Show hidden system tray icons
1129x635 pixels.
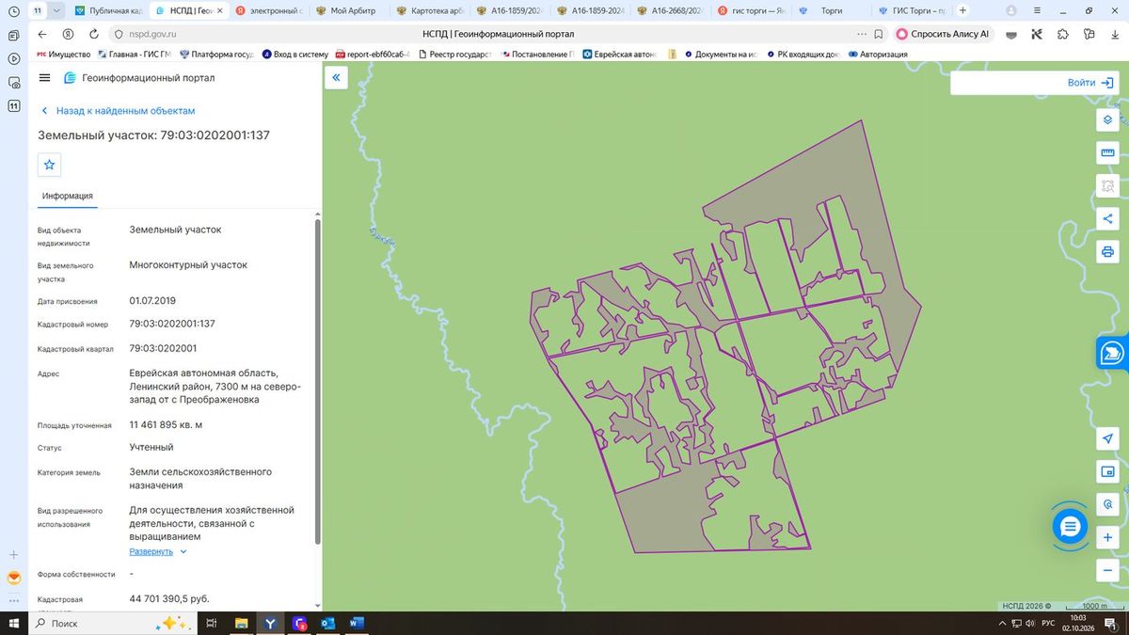pos(1001,624)
